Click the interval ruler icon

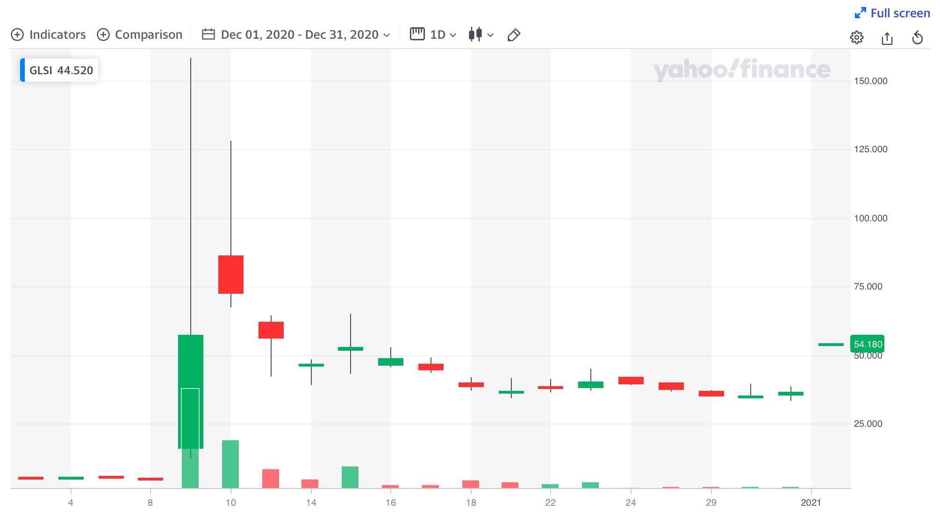pyautogui.click(x=417, y=34)
